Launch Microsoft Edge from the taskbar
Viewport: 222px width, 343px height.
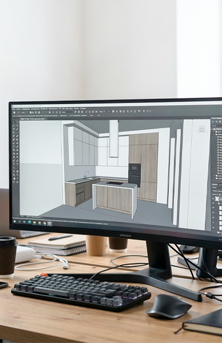point(30,222)
